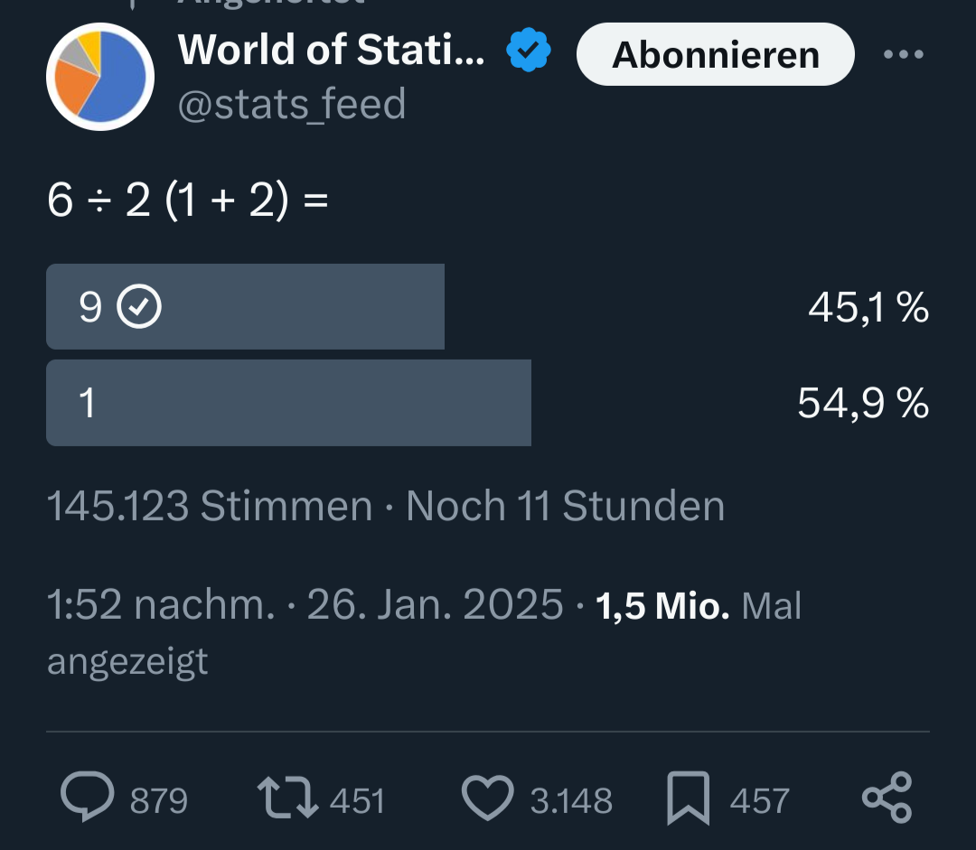The width and height of the screenshot is (976, 850).
Task: Like the tweet with heart icon
Action: point(487,799)
